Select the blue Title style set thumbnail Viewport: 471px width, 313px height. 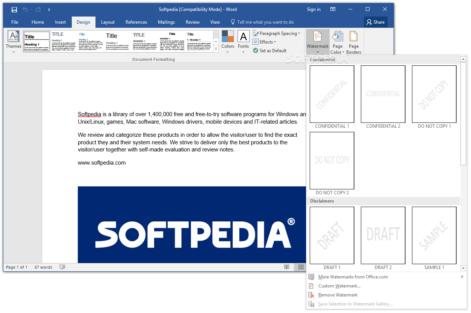tap(91, 41)
